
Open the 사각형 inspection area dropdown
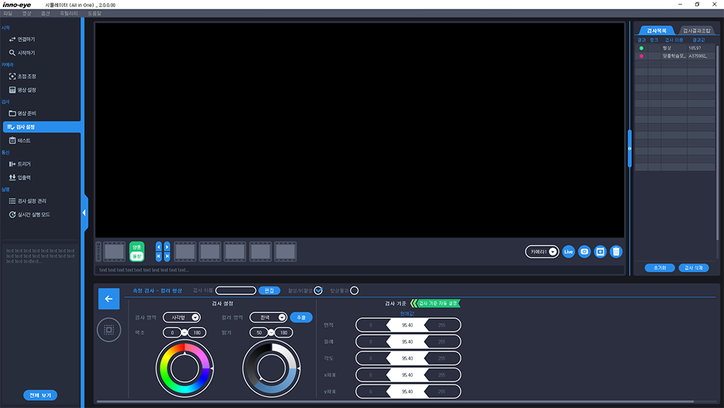tap(182, 317)
